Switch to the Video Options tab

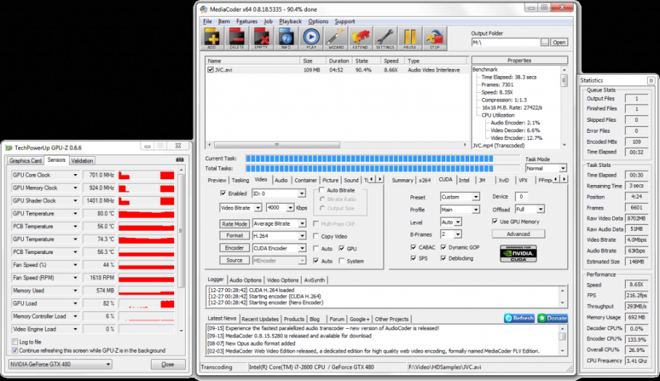[283, 280]
